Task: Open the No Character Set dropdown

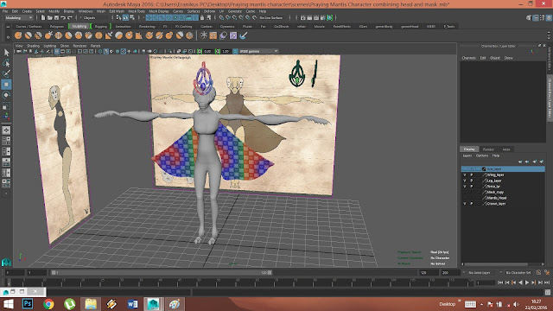Action: (x=518, y=273)
